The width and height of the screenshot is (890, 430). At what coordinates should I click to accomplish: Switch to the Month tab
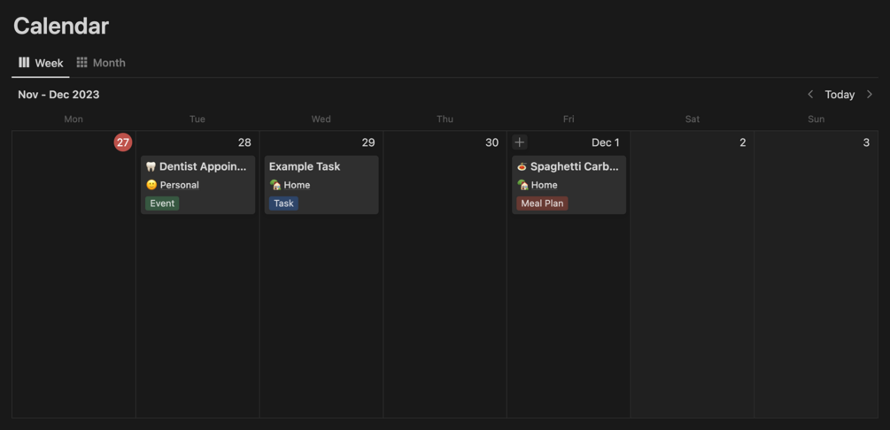click(109, 63)
